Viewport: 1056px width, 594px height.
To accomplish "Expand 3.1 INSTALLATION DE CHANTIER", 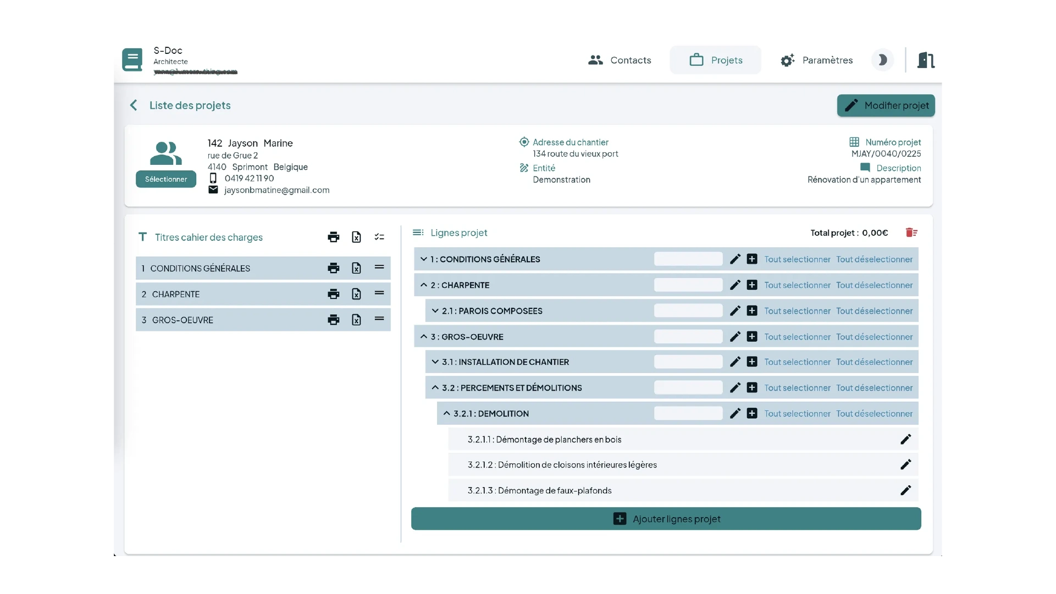I will (435, 362).
